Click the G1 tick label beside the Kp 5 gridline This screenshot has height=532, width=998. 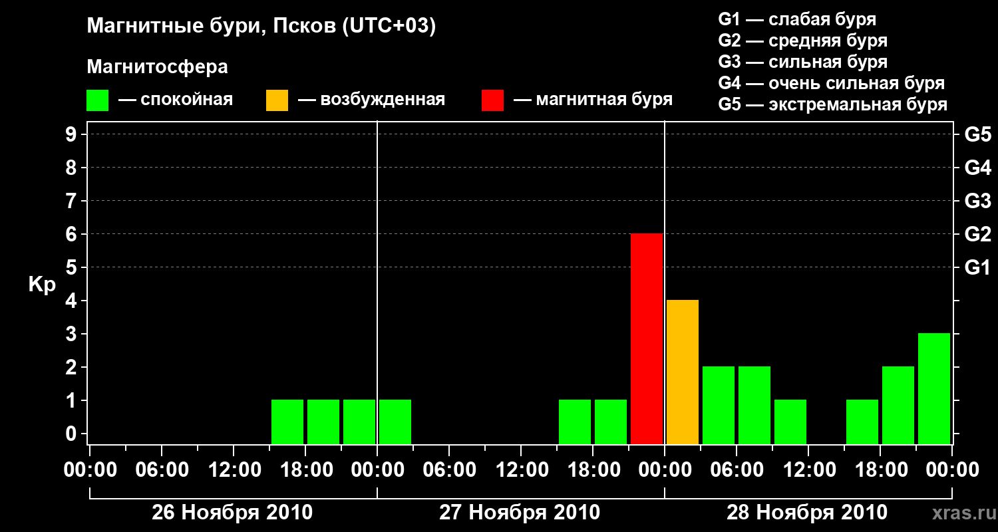(978, 267)
